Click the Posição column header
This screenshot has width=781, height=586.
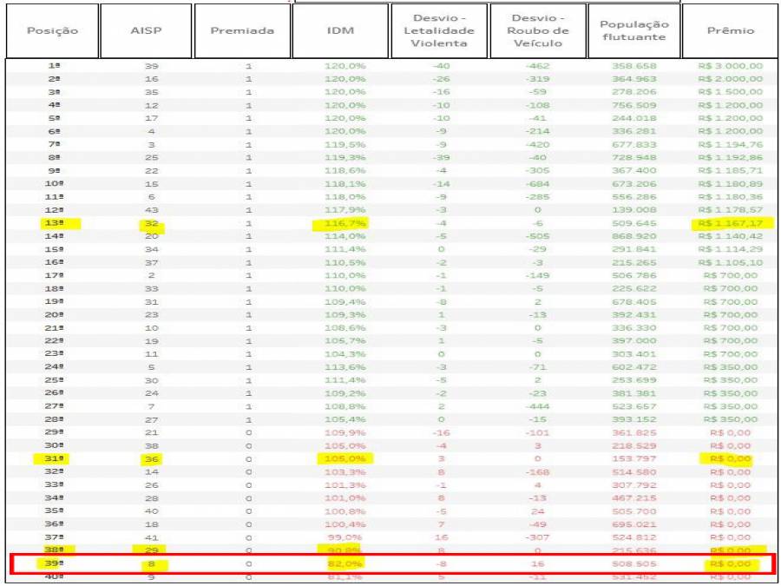[x=52, y=30]
